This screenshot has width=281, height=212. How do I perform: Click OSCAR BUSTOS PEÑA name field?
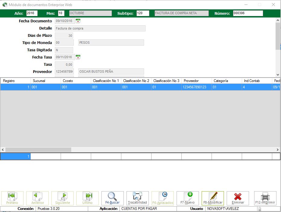[x=111, y=71]
